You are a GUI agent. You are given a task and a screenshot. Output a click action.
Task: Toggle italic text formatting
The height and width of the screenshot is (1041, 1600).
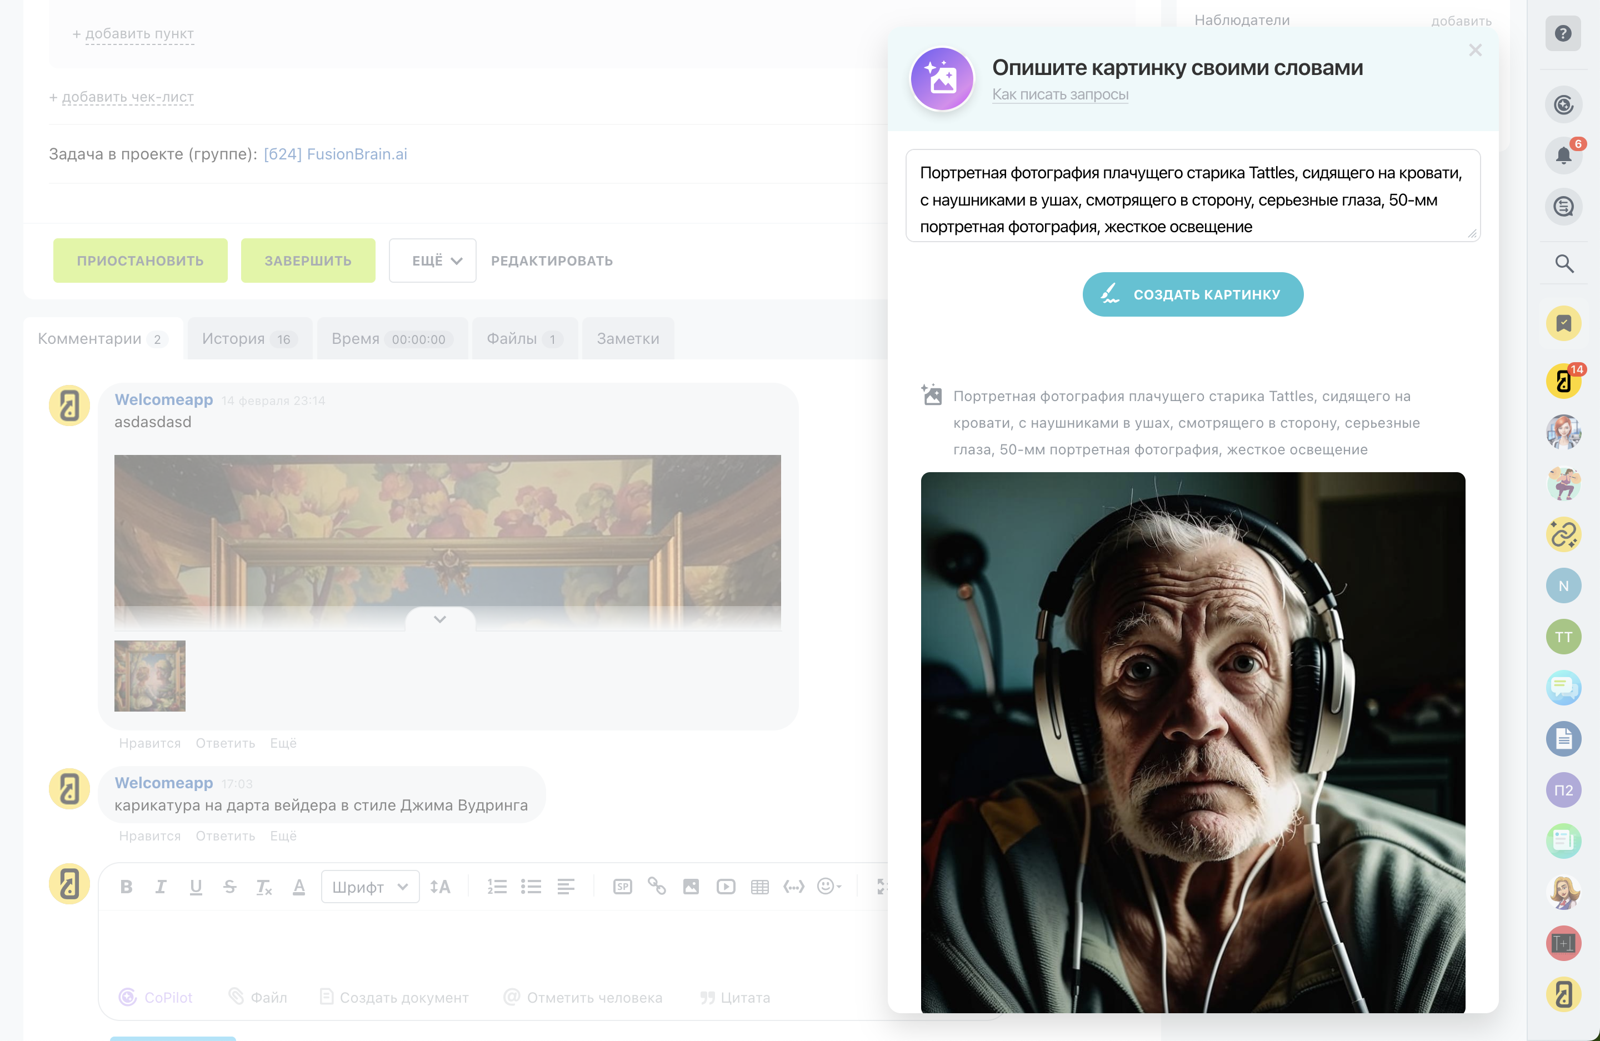point(161,887)
